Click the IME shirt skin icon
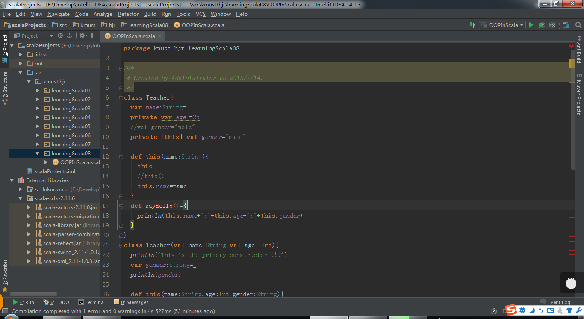584x319 pixels. (x=569, y=310)
